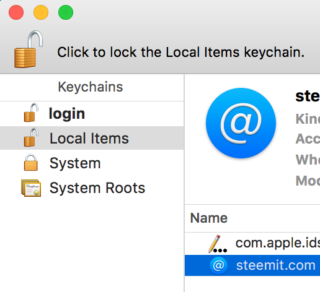Select the com.apple.ids entry
320x292 pixels.
(252, 244)
